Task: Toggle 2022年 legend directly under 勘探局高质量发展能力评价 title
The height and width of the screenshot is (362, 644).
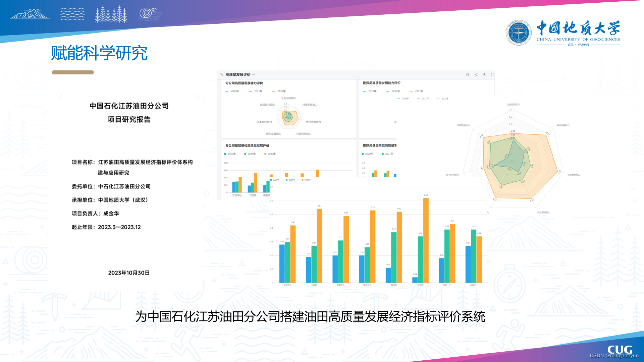Action: [417, 91]
